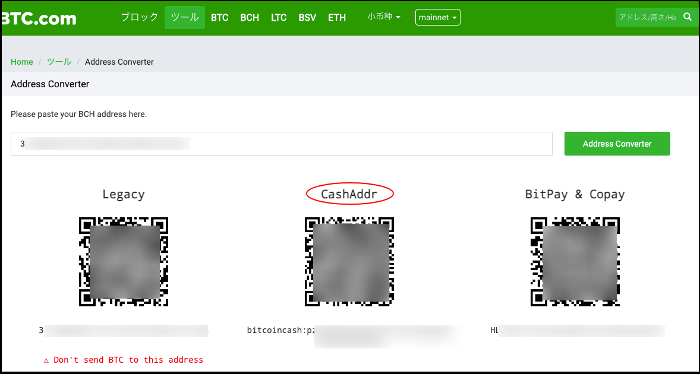700x374 pixels.
Task: Click the "Please paste your BCH address" text
Action: (x=78, y=115)
